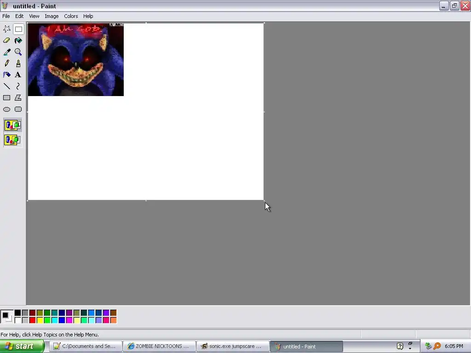Restore down the Paint window
This screenshot has width=471, height=353.
(x=454, y=6)
